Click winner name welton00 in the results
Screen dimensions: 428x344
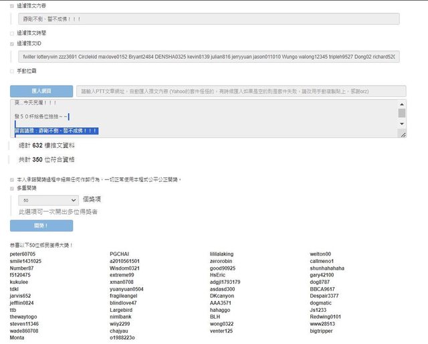(x=320, y=254)
